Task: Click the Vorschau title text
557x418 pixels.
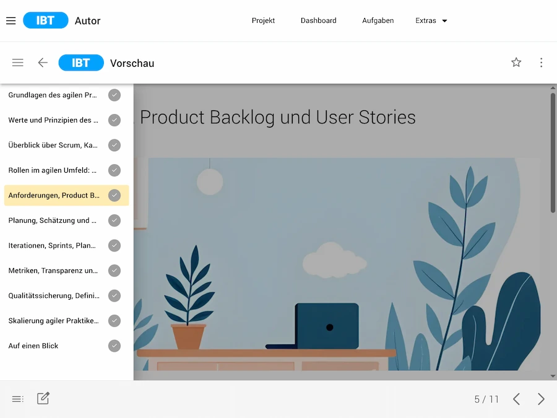Action: [132, 63]
